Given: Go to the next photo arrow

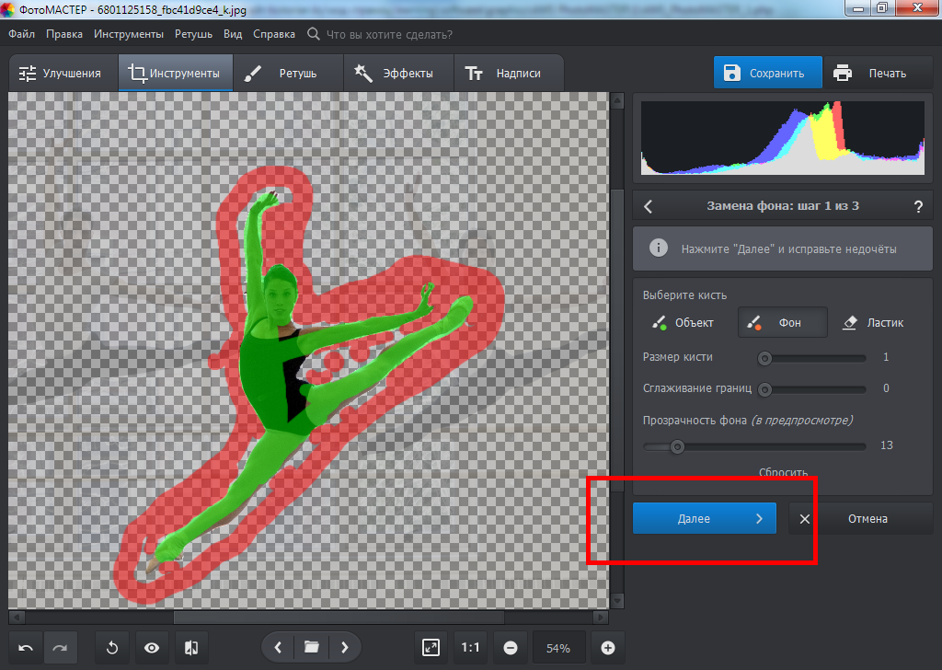Looking at the screenshot, I should point(344,648).
